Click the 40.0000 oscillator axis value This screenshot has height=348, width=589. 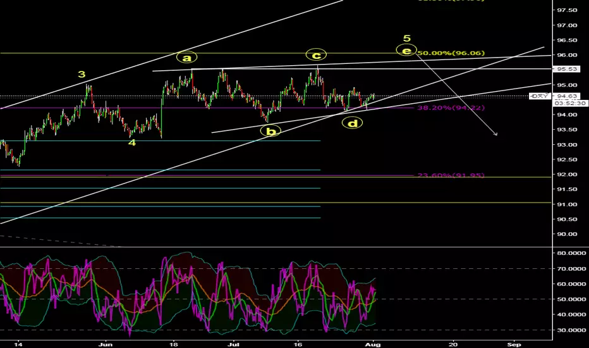point(571,314)
